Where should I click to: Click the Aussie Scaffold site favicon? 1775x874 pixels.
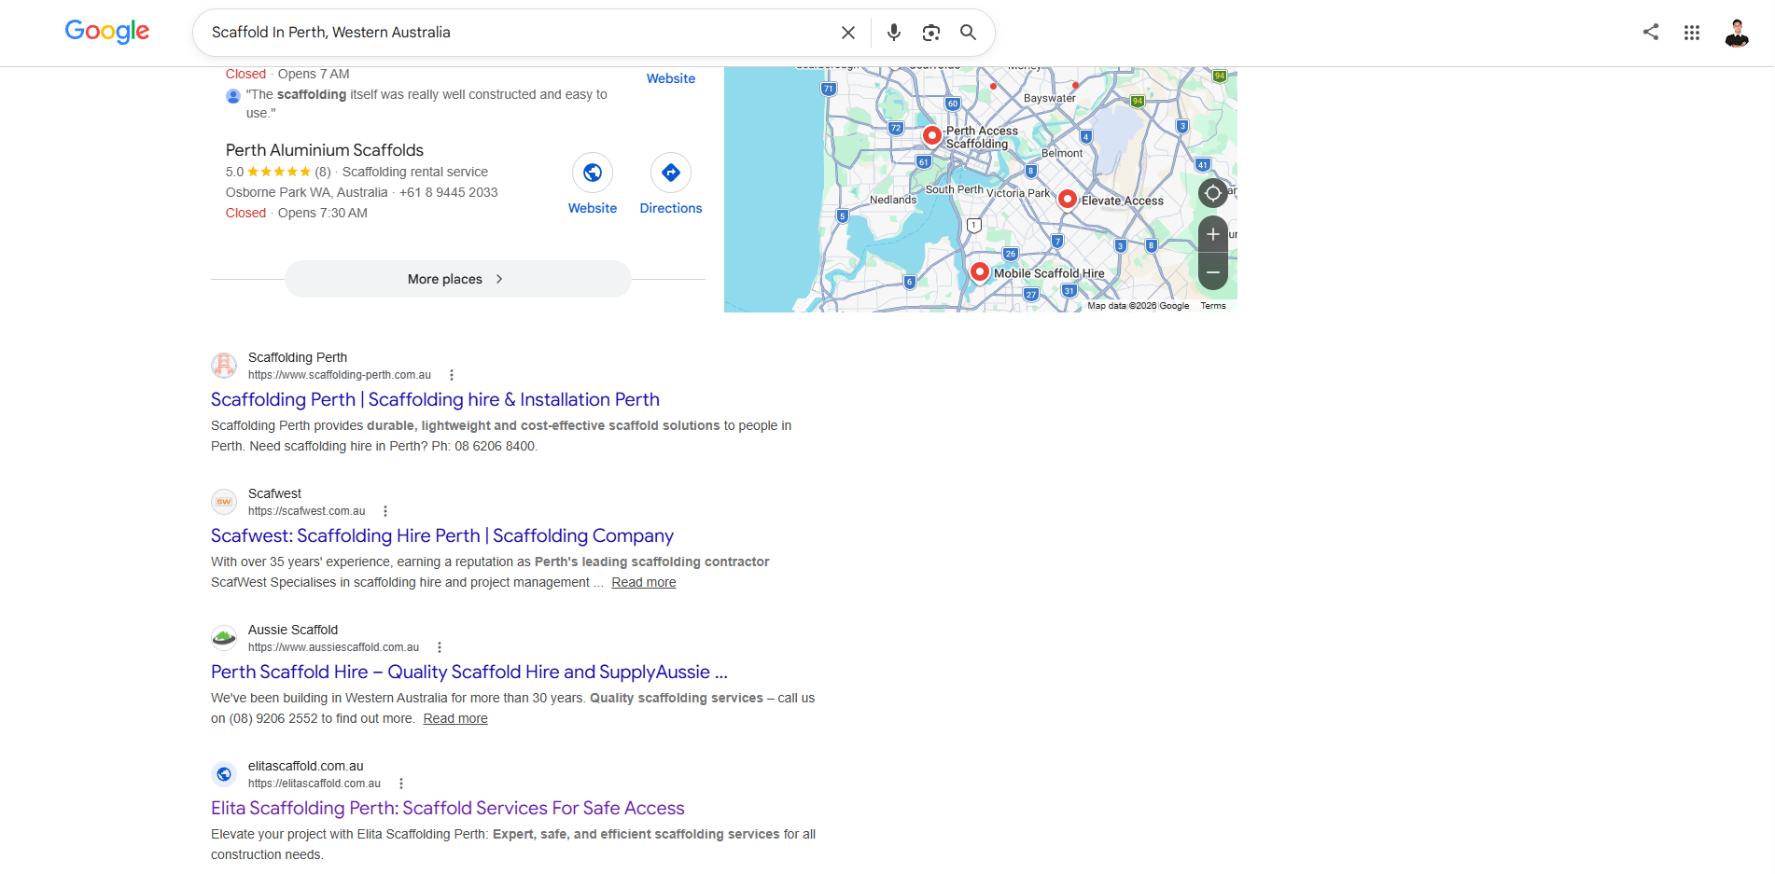(x=224, y=638)
